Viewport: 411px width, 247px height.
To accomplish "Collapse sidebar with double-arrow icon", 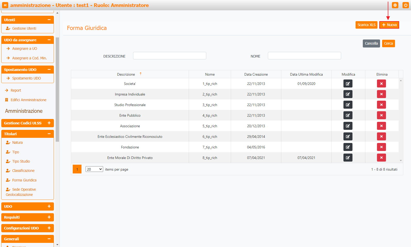I will click(x=5, y=5).
